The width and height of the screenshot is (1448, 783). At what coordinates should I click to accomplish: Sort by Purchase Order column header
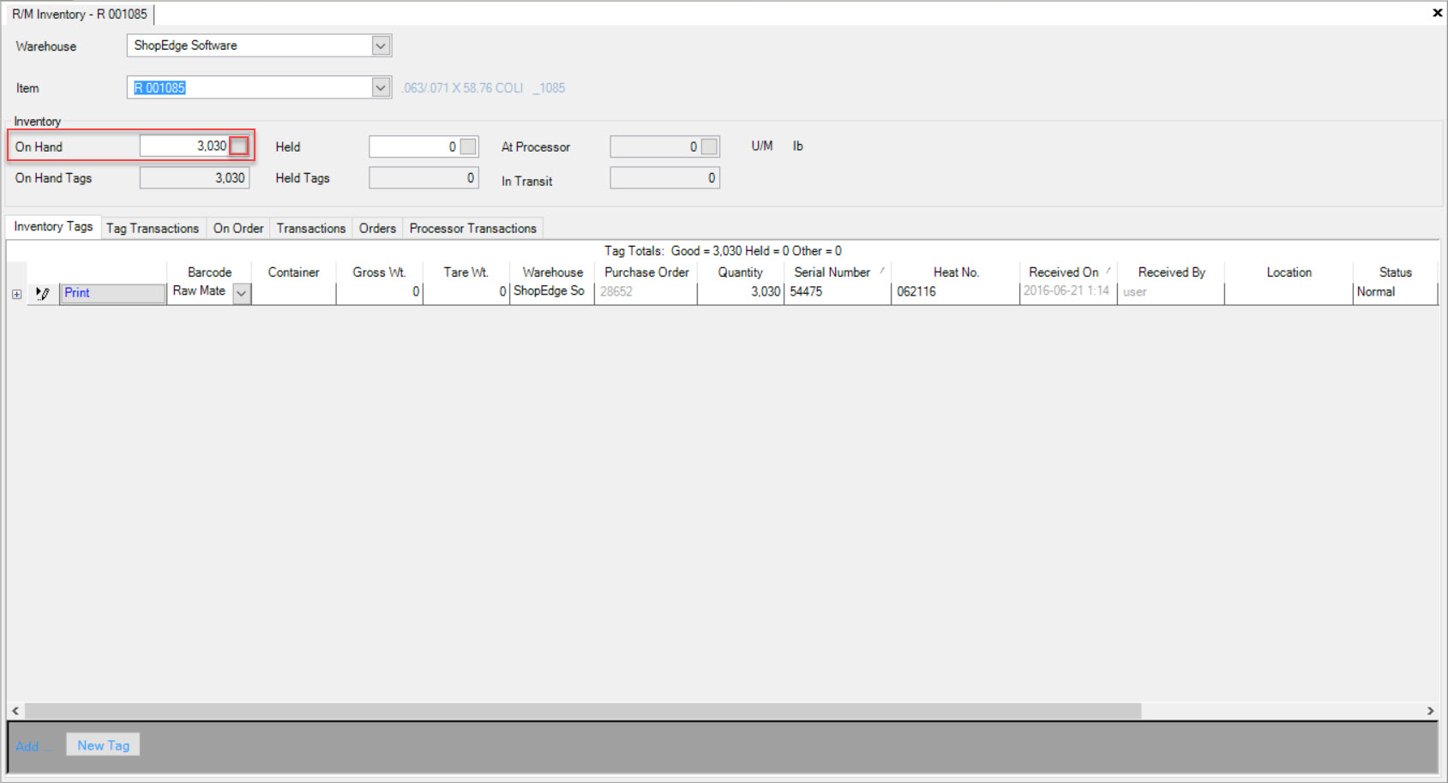(646, 272)
